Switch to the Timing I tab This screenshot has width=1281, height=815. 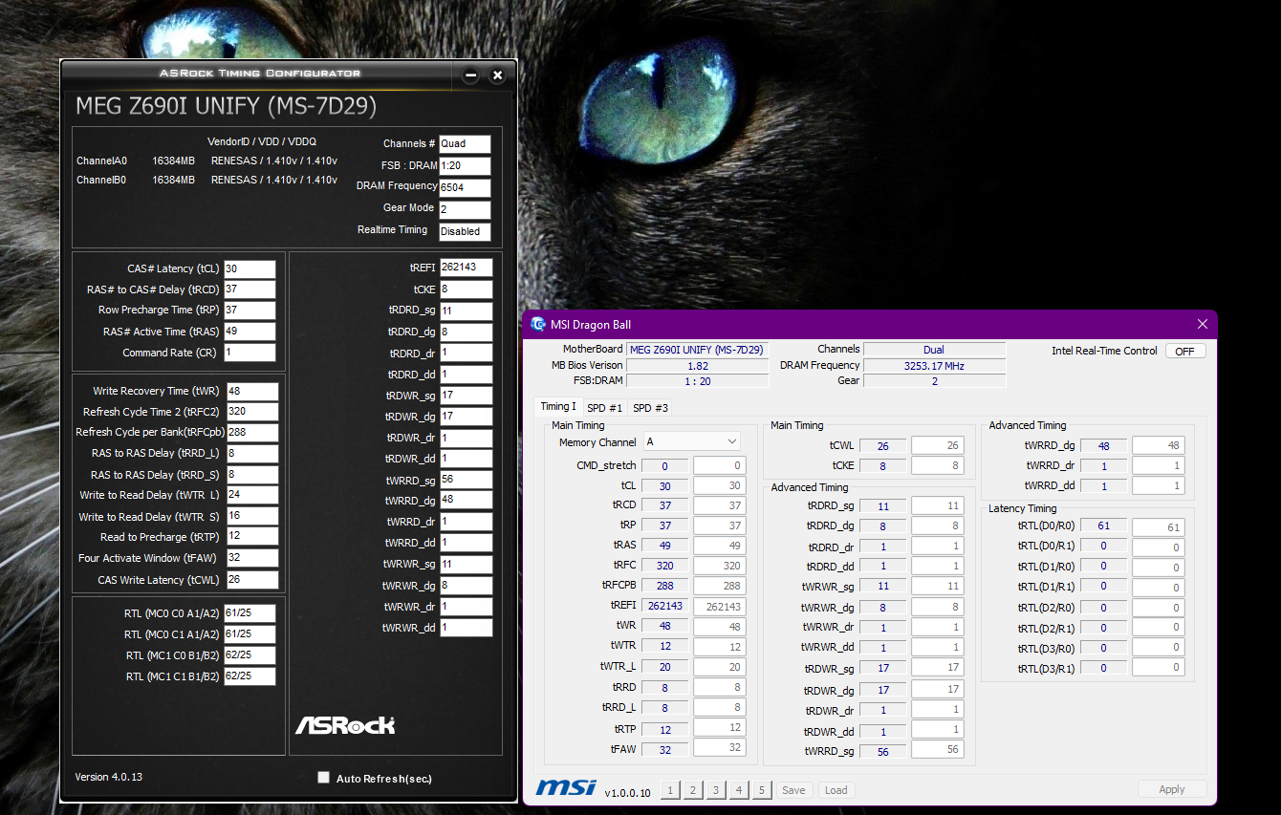point(559,407)
